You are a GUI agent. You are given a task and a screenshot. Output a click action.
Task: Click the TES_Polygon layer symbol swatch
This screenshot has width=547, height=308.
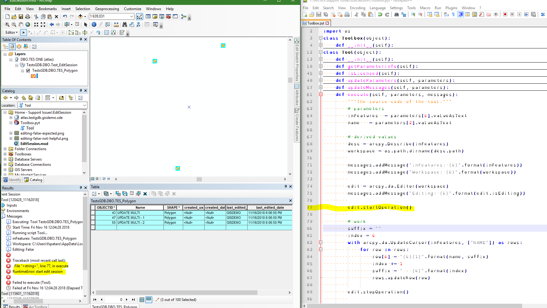point(33,76)
